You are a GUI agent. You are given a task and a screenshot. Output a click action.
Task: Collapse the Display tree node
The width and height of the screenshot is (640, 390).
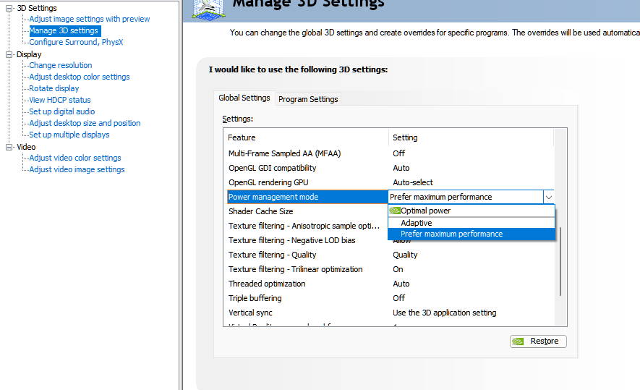[x=9, y=54]
